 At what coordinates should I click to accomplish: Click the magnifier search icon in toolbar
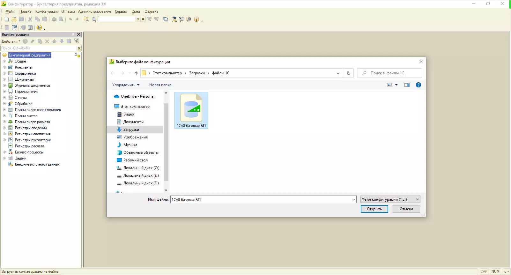click(94, 19)
